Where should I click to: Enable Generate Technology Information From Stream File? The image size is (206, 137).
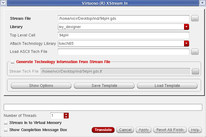coord(12,62)
